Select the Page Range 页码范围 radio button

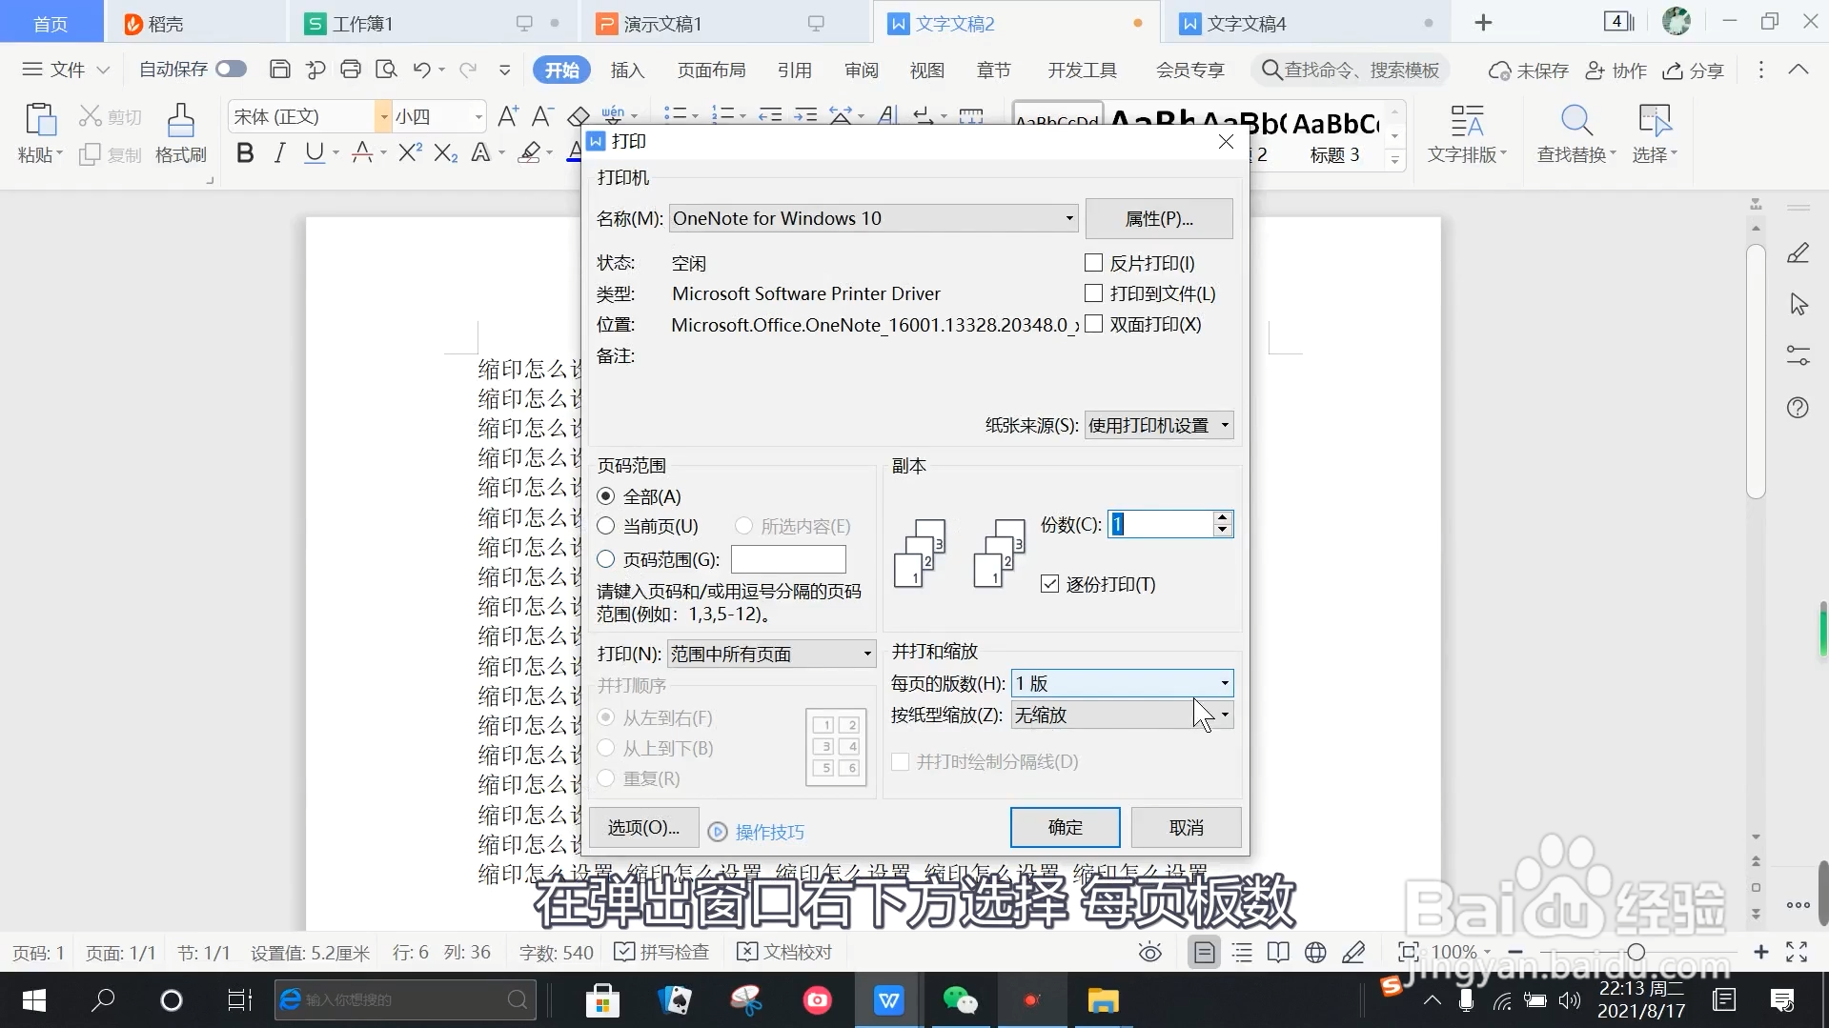[x=605, y=559]
